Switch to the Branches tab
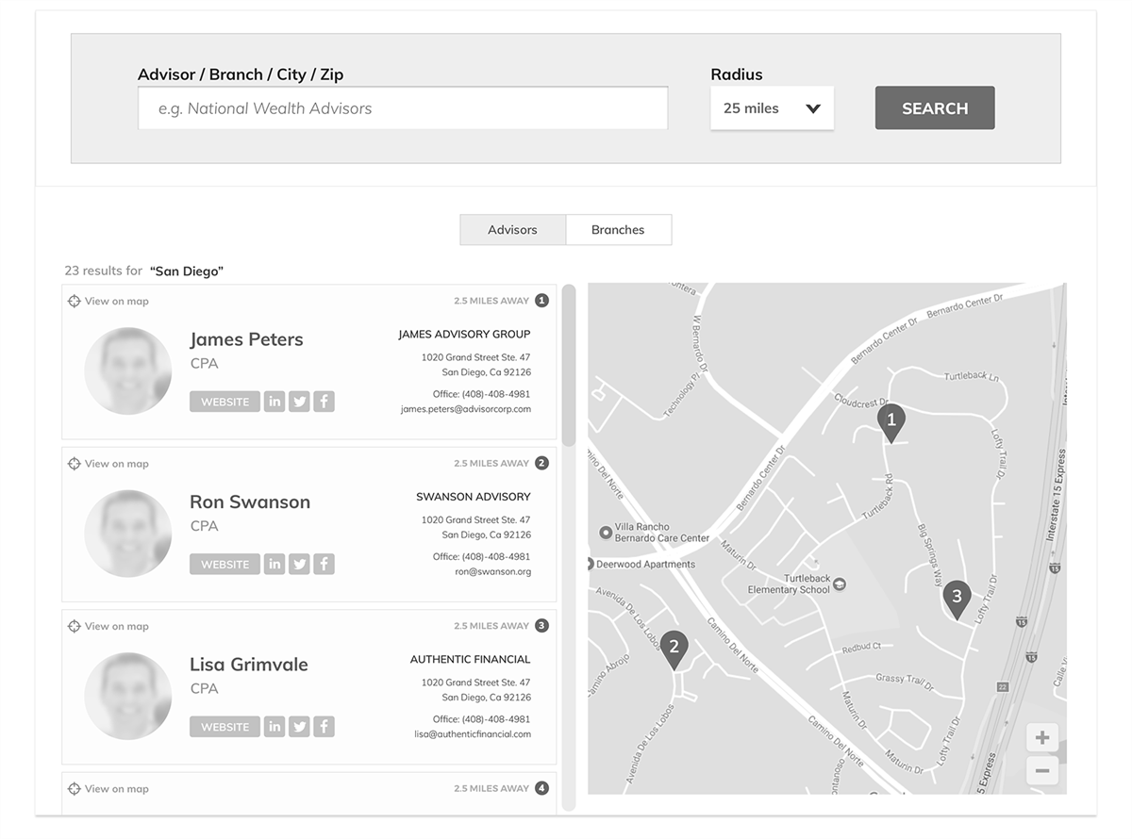Viewport: 1132px width, 839px height. pos(618,230)
